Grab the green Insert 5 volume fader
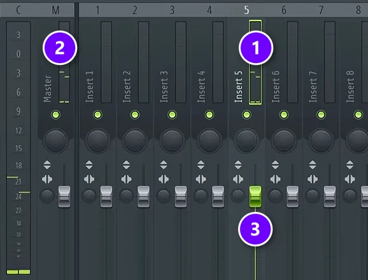 coord(255,197)
